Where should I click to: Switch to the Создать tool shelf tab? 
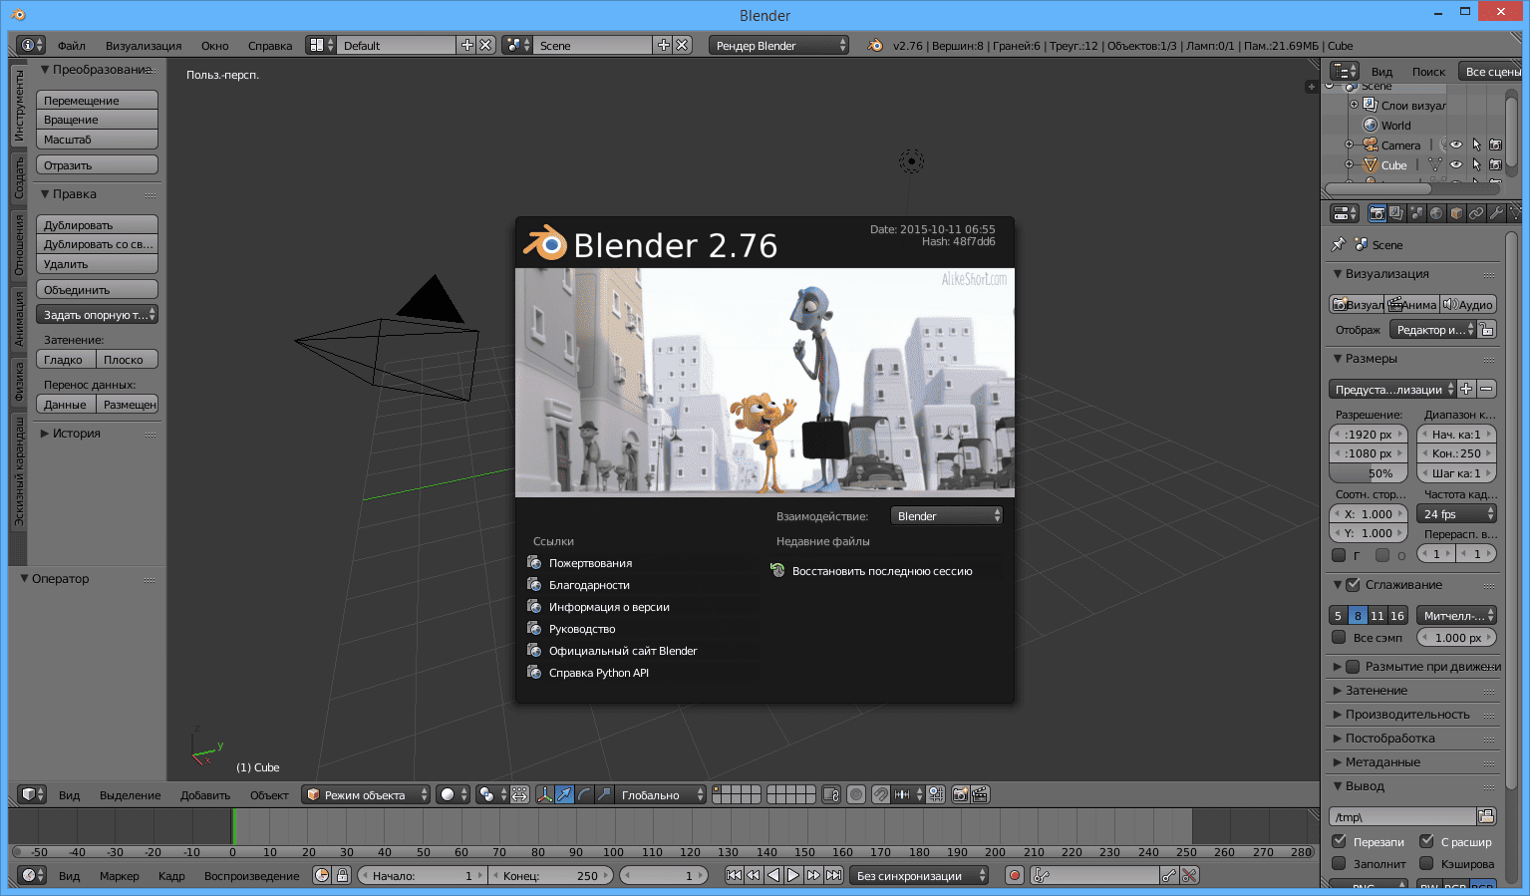[19, 178]
